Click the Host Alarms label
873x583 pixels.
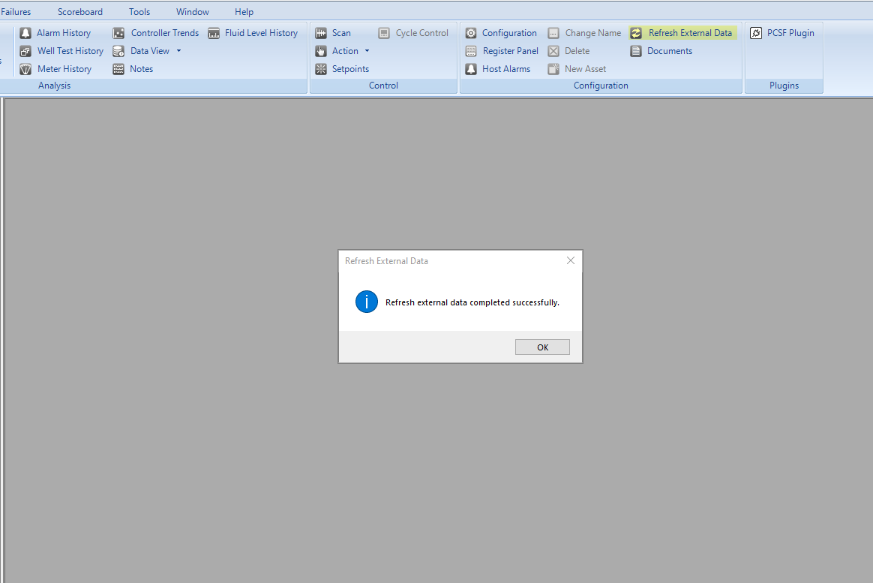tap(506, 69)
